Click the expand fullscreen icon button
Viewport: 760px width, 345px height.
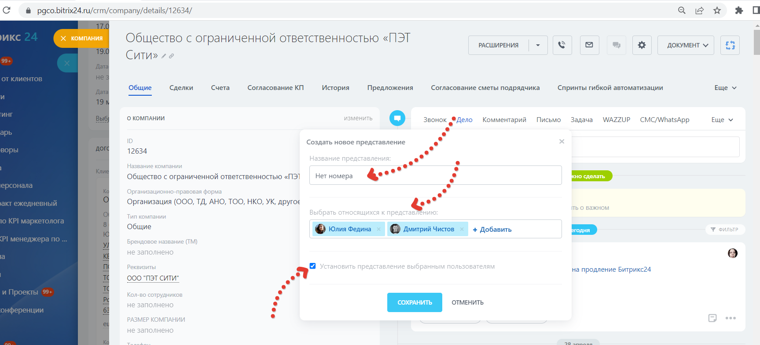click(730, 45)
